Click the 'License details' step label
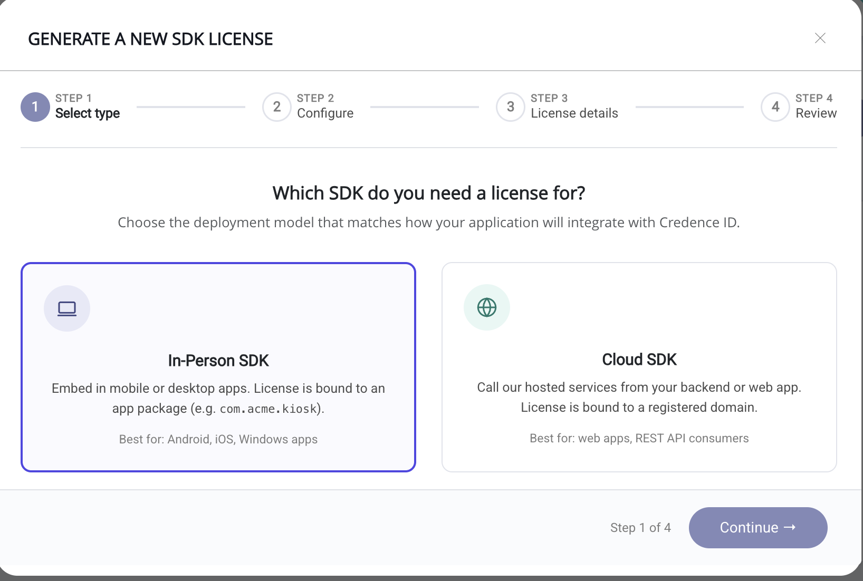Viewport: 863px width, 581px height. [574, 113]
